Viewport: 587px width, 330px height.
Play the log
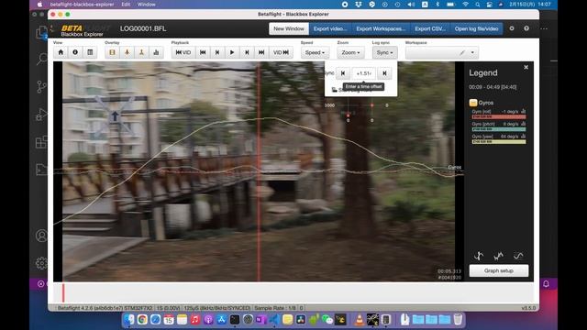(x=232, y=52)
